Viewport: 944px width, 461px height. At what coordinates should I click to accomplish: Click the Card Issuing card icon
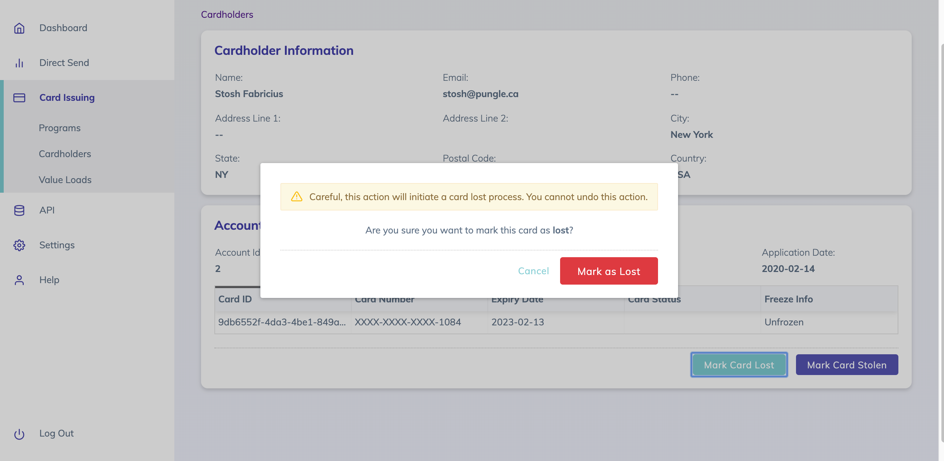click(x=19, y=98)
